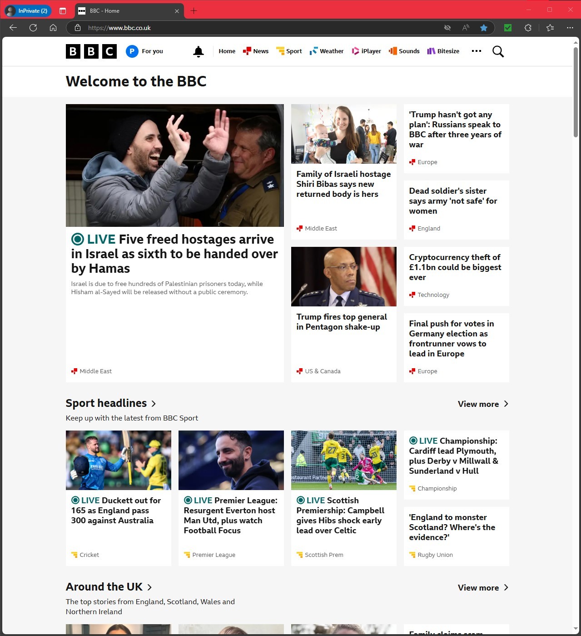Go to Sport in the BBC navigation
581x636 pixels.
[x=289, y=51]
